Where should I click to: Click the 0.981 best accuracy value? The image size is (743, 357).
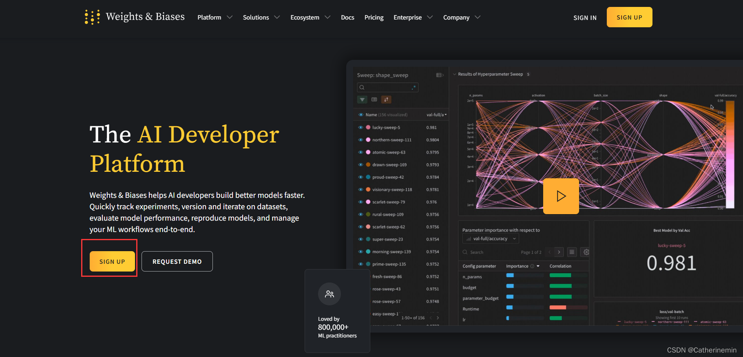point(672,263)
